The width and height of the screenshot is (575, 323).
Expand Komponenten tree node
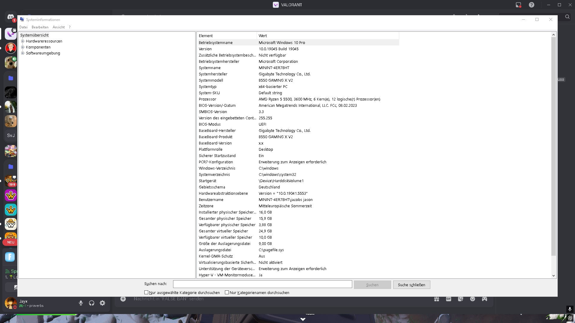tap(22, 47)
